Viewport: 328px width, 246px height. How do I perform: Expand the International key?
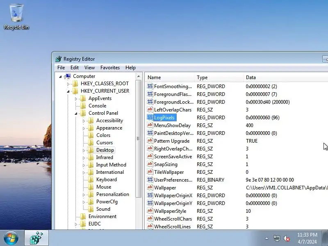click(84, 173)
